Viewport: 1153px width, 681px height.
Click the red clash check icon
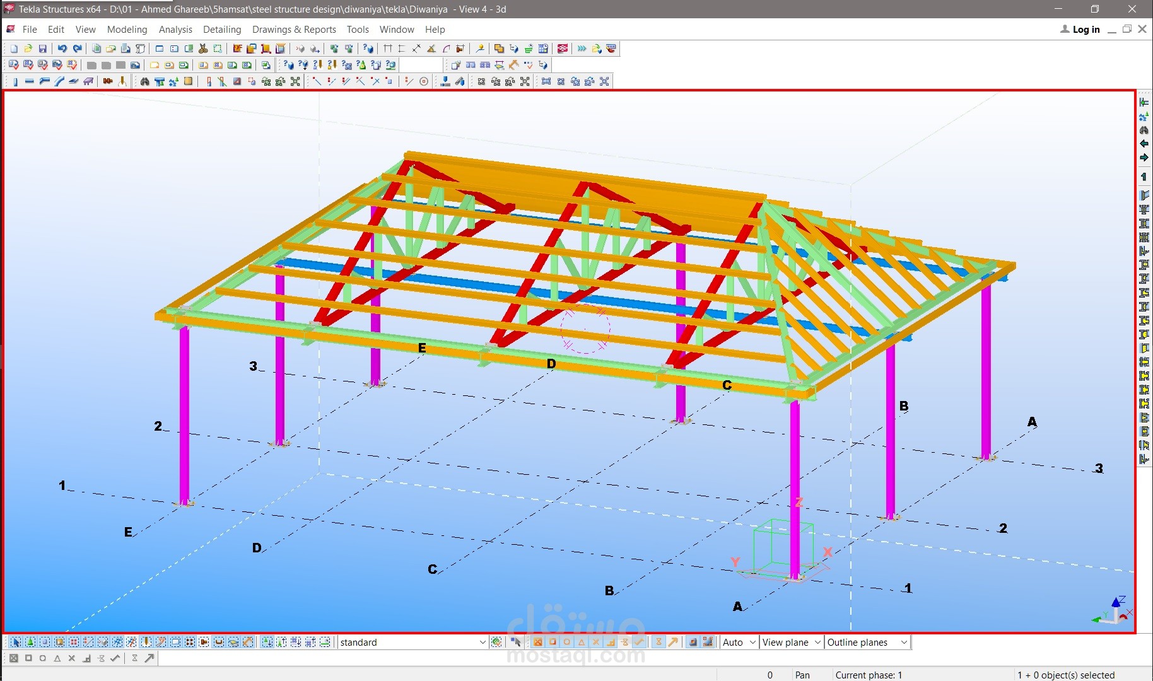pyautogui.click(x=563, y=49)
